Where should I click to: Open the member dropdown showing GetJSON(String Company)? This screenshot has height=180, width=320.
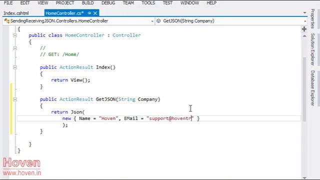(305, 21)
